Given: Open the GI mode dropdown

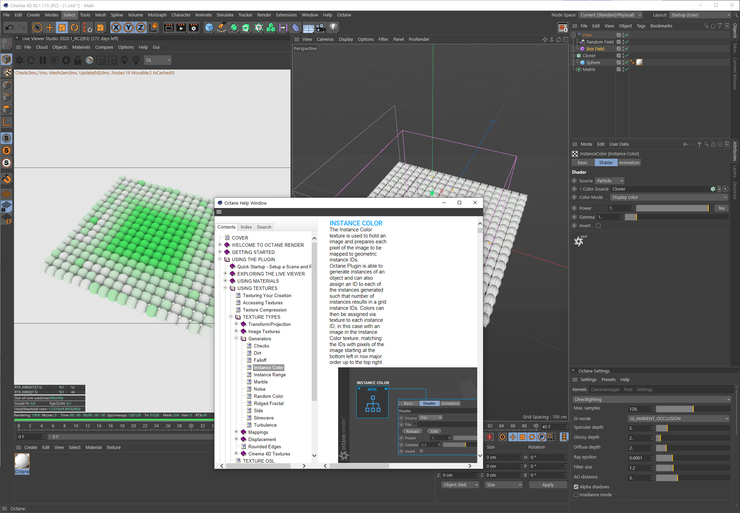Looking at the screenshot, I should 678,418.
